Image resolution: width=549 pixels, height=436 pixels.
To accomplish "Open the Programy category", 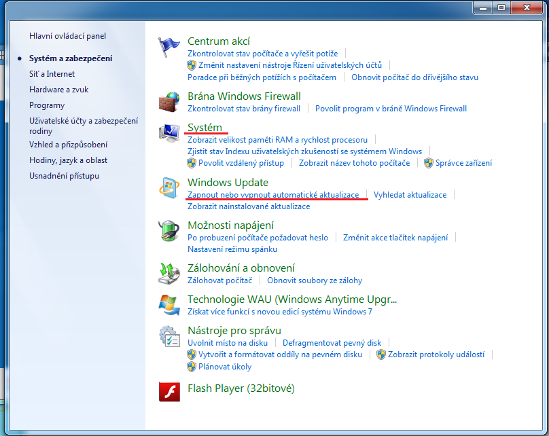I will (x=47, y=105).
